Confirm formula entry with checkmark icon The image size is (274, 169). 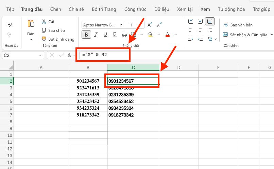pyautogui.click(x=61, y=55)
